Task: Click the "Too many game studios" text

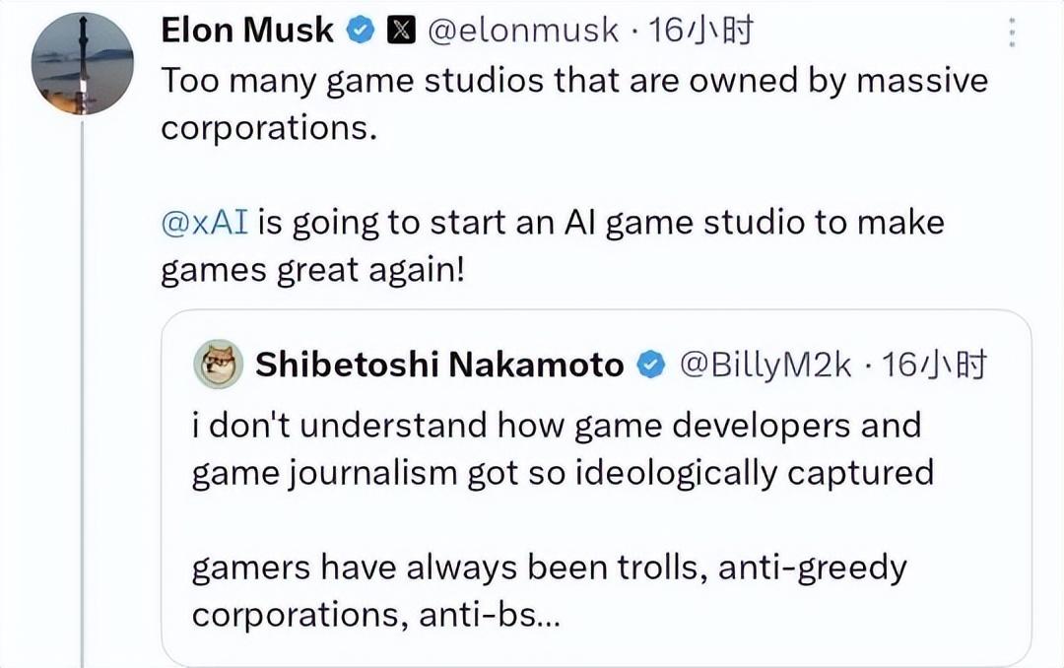Action: [x=573, y=80]
